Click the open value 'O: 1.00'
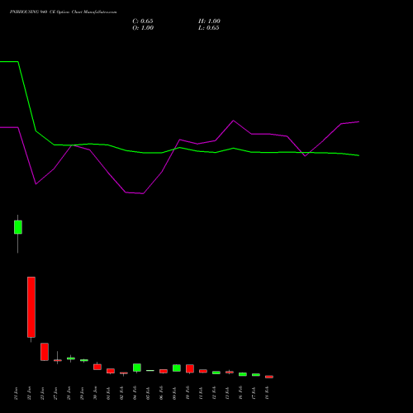This screenshot has width=413, height=413. (143, 28)
